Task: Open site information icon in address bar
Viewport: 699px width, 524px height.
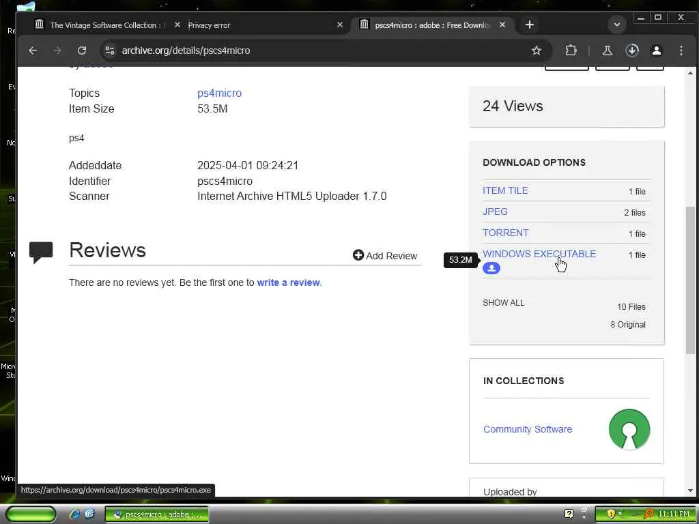Action: pyautogui.click(x=110, y=50)
